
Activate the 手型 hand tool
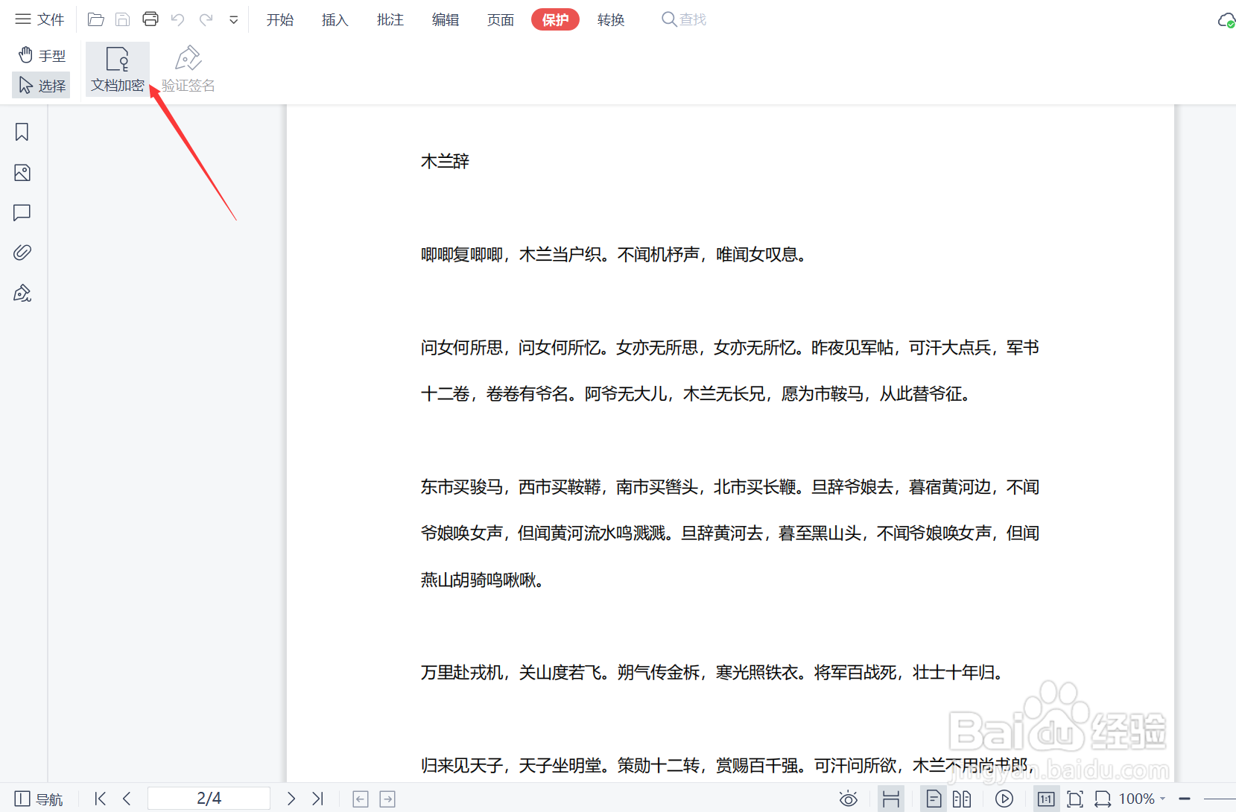(42, 55)
